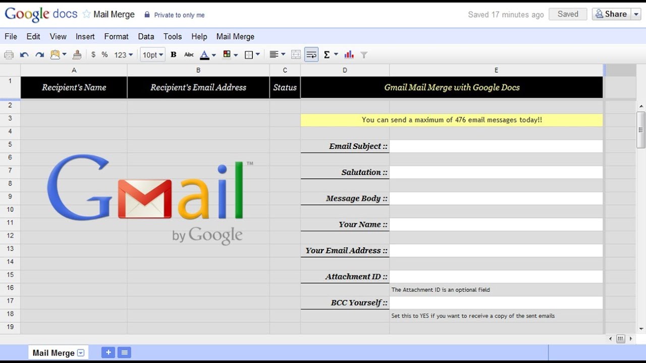Viewport: 646px width, 363px height.
Task: Redo the last undone action
Action: 40,55
